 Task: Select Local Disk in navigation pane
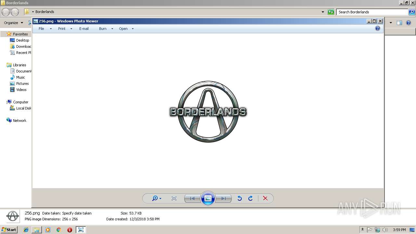click(21, 108)
